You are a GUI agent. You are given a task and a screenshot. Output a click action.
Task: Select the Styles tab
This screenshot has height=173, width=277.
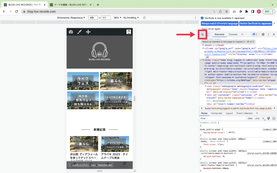(x=204, y=113)
